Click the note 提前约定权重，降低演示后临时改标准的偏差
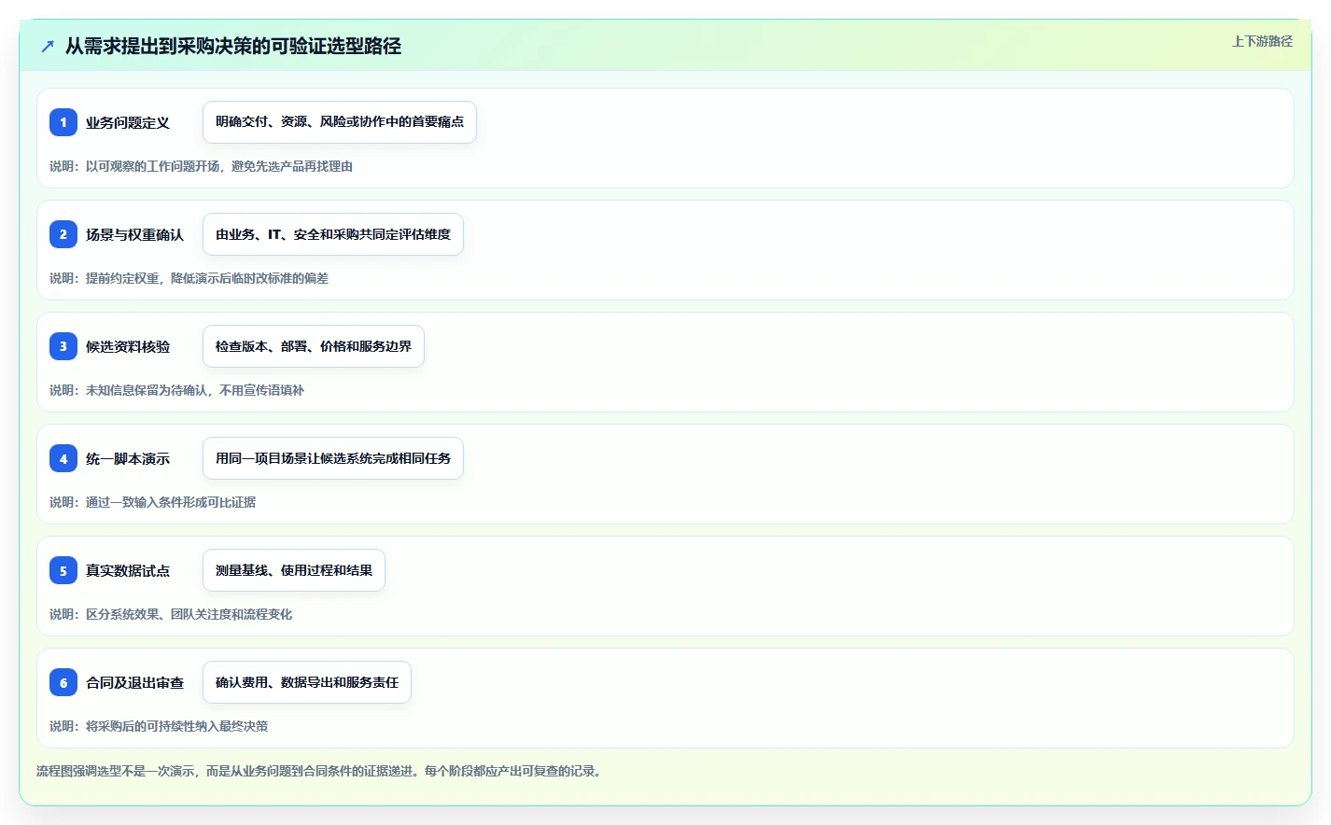This screenshot has width=1331, height=825. (207, 278)
